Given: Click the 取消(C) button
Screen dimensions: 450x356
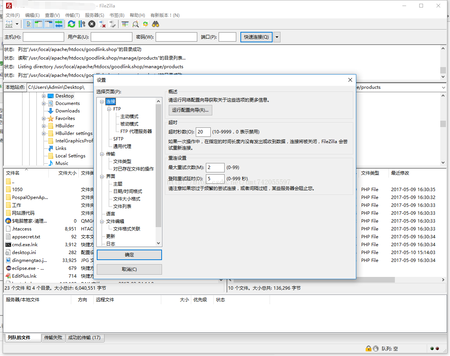Looking at the screenshot, I should pyautogui.click(x=129, y=269).
